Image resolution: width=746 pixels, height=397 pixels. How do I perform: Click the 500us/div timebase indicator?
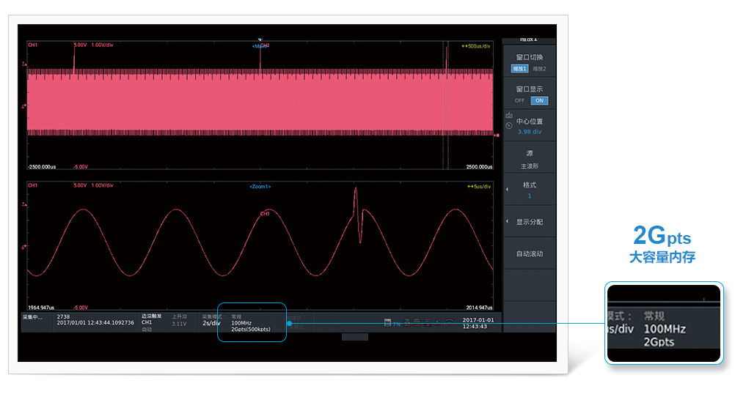[478, 45]
